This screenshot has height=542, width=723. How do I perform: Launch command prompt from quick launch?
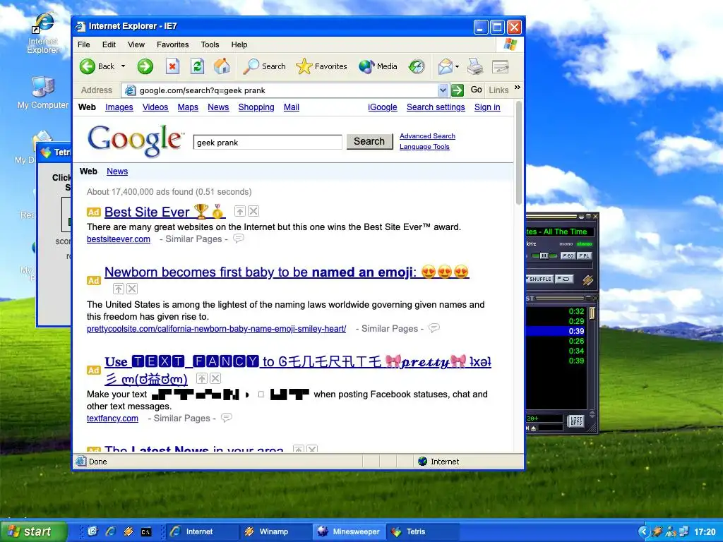pos(145,531)
